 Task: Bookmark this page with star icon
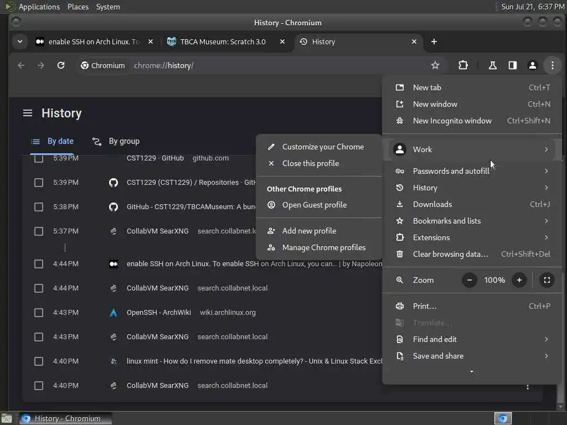click(435, 65)
